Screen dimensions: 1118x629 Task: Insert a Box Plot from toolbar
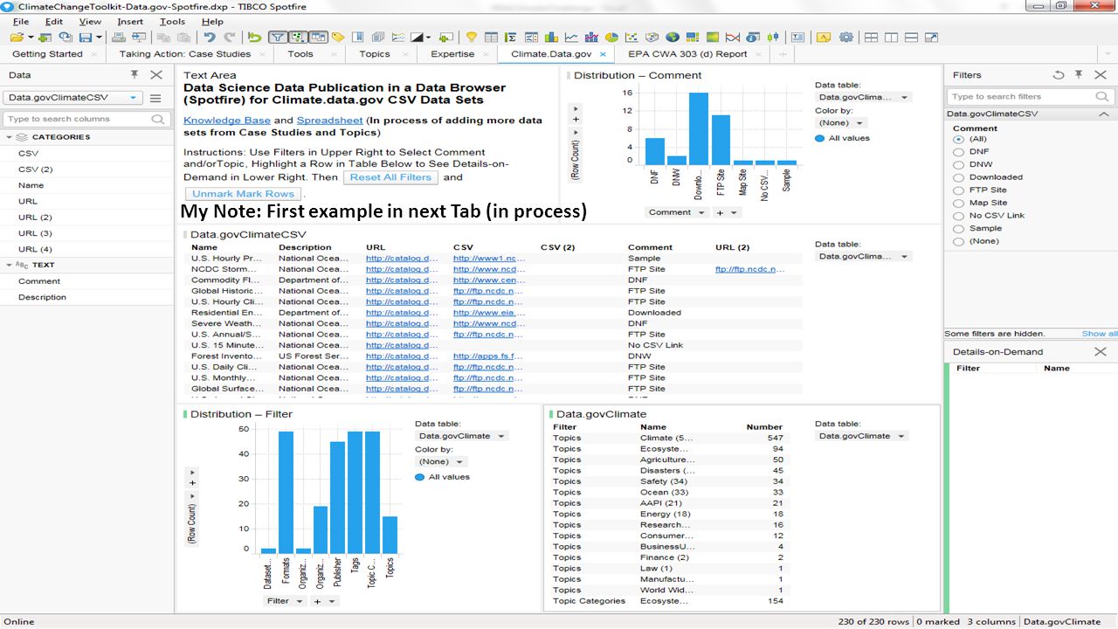773,38
